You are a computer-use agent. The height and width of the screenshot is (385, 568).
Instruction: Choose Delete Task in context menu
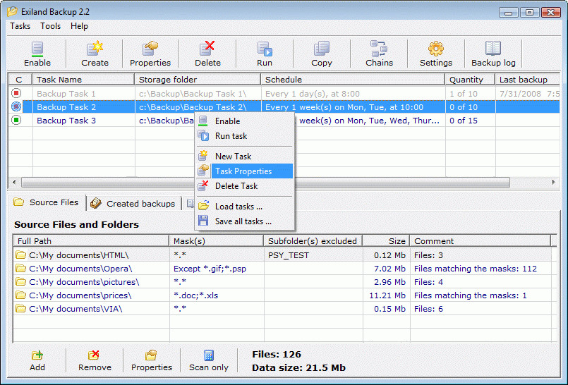[x=245, y=186]
